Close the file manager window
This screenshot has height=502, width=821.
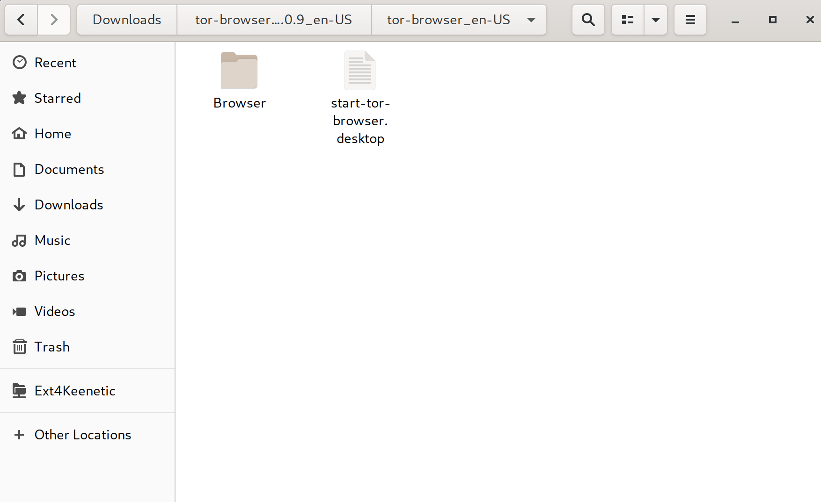(x=810, y=20)
